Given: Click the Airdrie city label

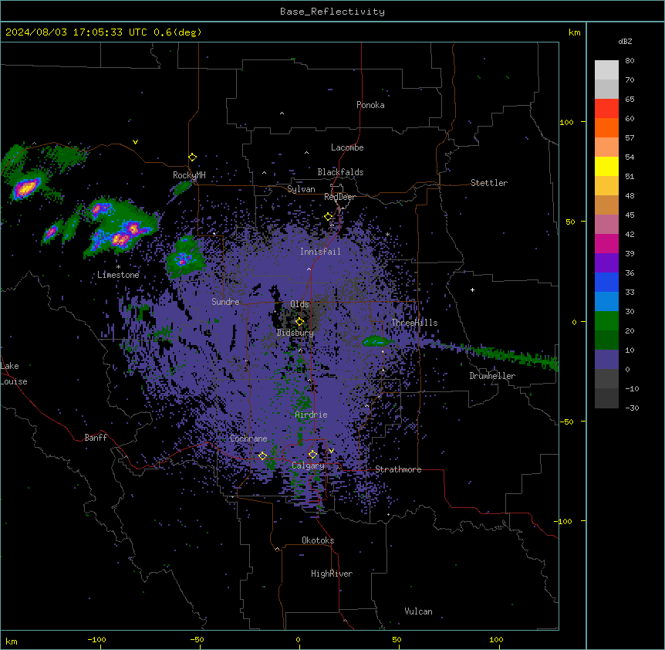Looking at the screenshot, I should click(x=312, y=415).
